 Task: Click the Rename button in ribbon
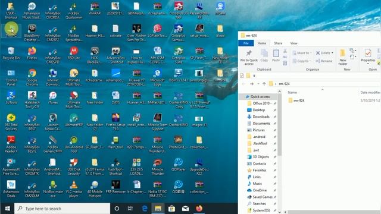[x=324, y=61]
